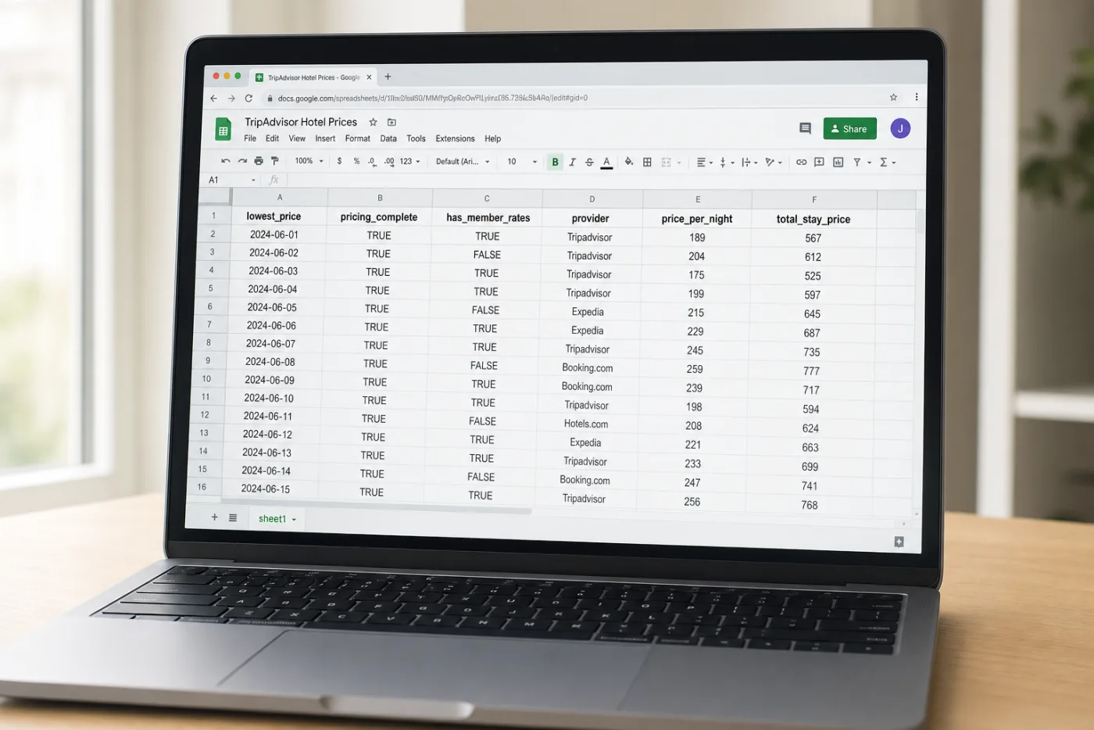The width and height of the screenshot is (1094, 730).
Task: Open the File menu
Action: click(250, 138)
